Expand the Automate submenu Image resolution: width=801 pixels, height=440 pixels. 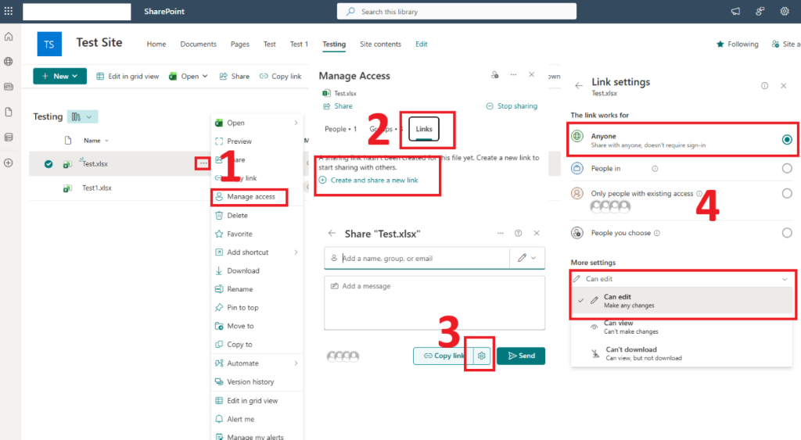click(x=296, y=363)
